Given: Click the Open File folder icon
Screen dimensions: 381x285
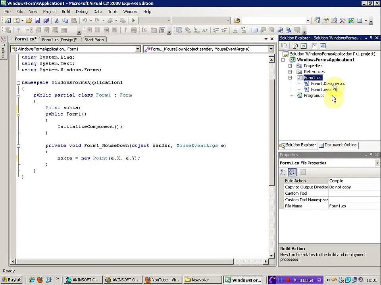Looking at the screenshot, I should [29, 21].
